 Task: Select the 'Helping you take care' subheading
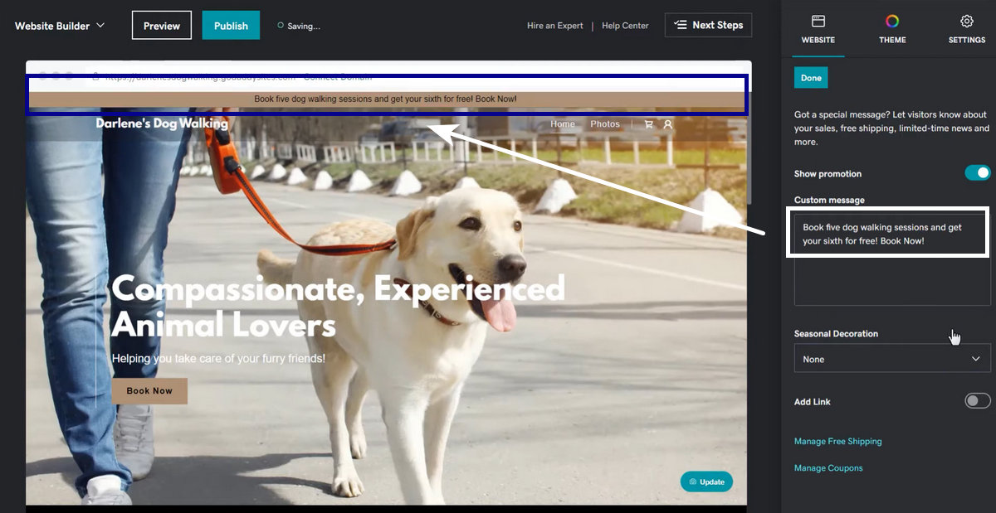tap(218, 359)
